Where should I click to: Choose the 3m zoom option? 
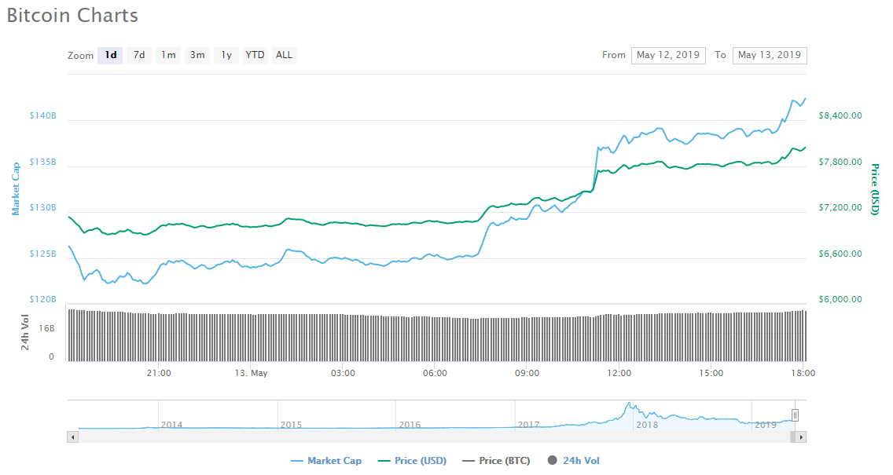pos(197,55)
